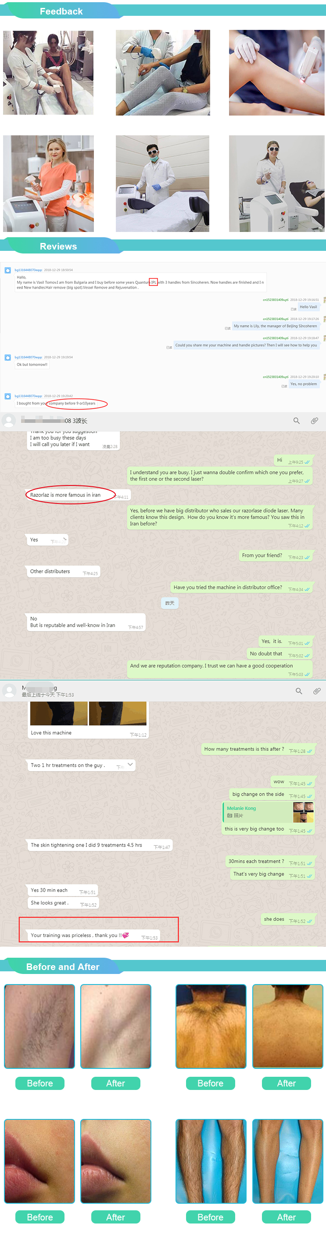Click search icon in second WhatsApp chat header
Viewport: 326px width, 1238px height.
(x=299, y=691)
